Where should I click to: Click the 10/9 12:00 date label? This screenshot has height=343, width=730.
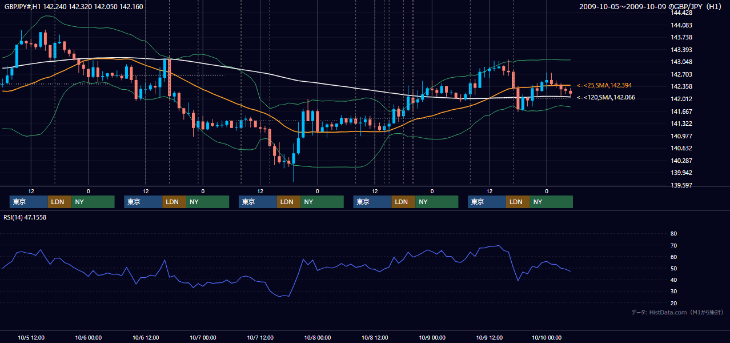489,337
